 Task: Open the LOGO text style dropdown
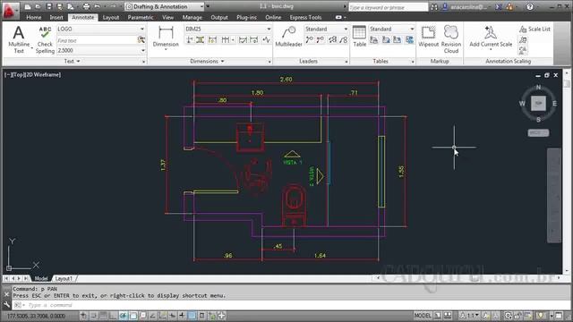[142, 29]
